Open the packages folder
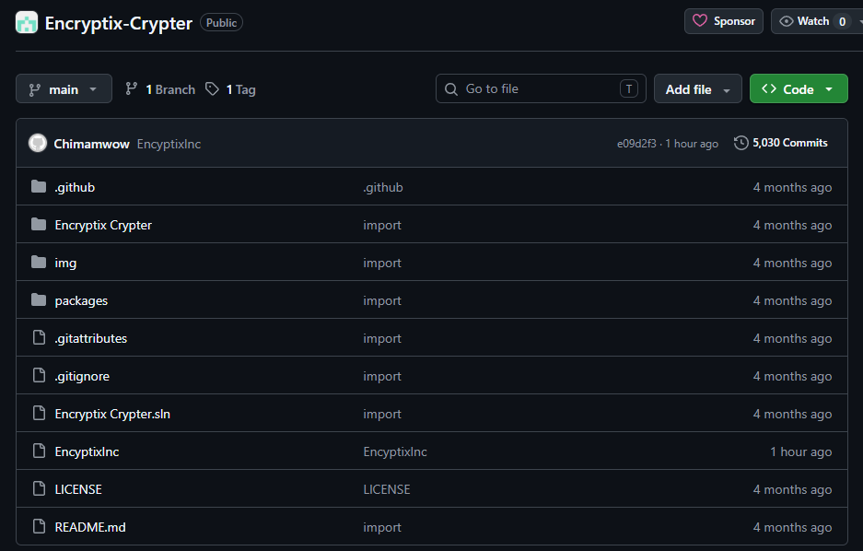This screenshot has width=863, height=551. 81,300
